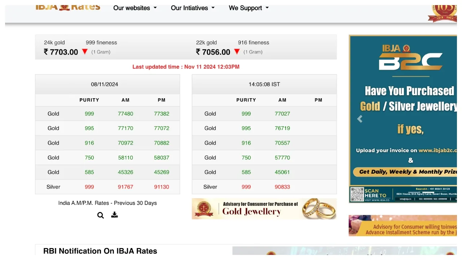Screen dimensions: 462x260
Task: Expand the Our Intiatives menu
Action: click(x=193, y=8)
